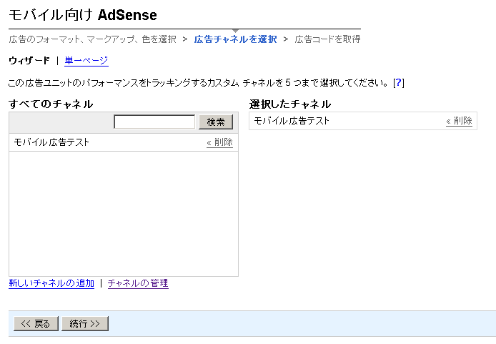The image size is (496, 344).
Task: Select the 広告チャネルを選択 wizard step
Action: [235, 39]
